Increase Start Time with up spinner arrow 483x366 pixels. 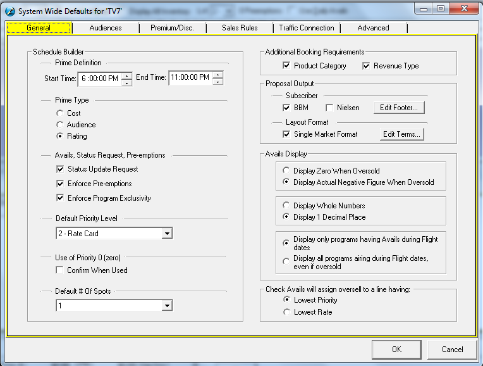(126, 75)
